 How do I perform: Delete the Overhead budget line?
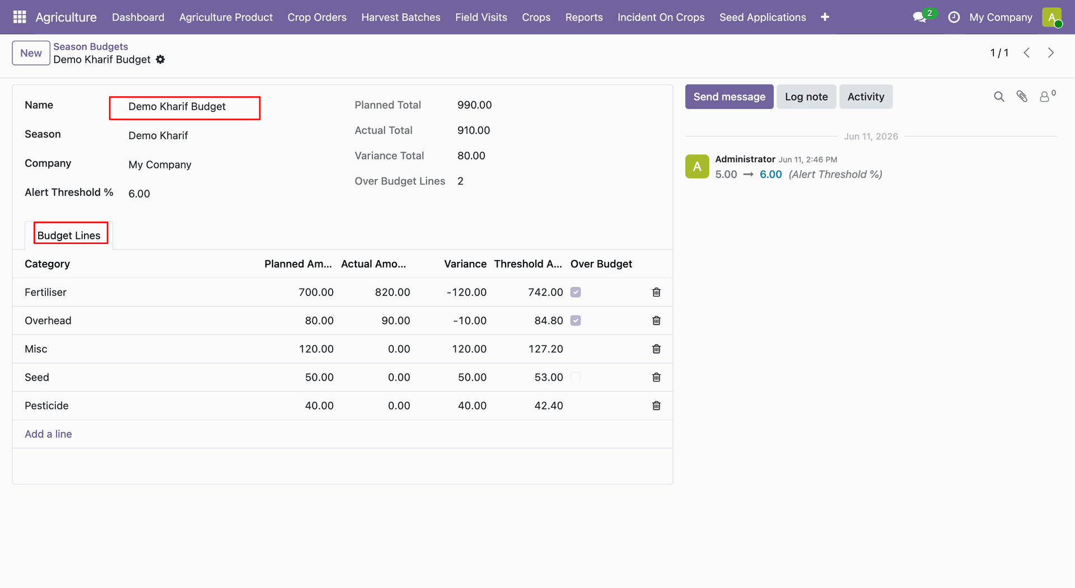(x=656, y=321)
